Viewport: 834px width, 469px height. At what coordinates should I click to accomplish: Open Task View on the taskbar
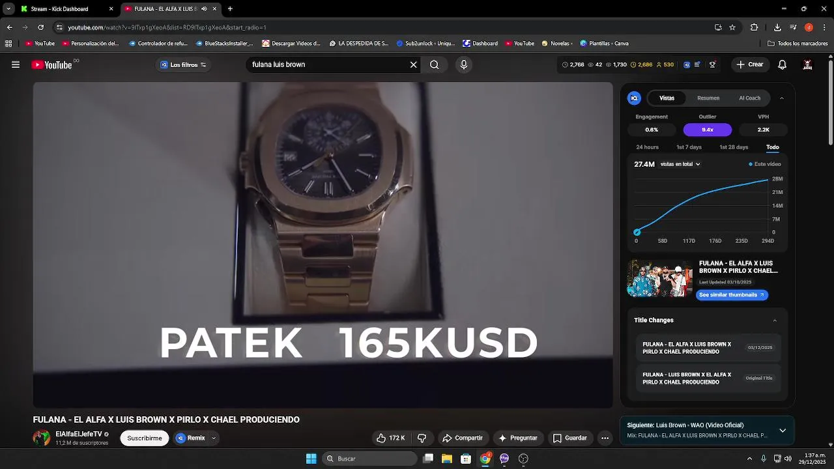coord(428,459)
